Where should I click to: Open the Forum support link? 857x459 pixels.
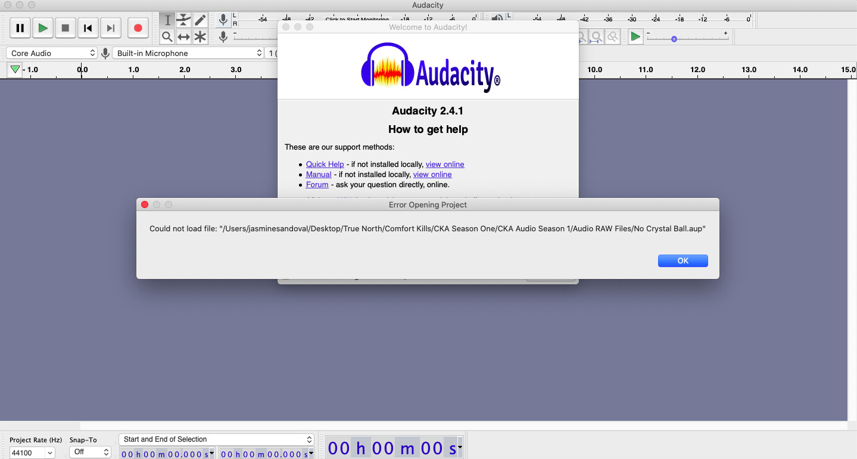(317, 185)
